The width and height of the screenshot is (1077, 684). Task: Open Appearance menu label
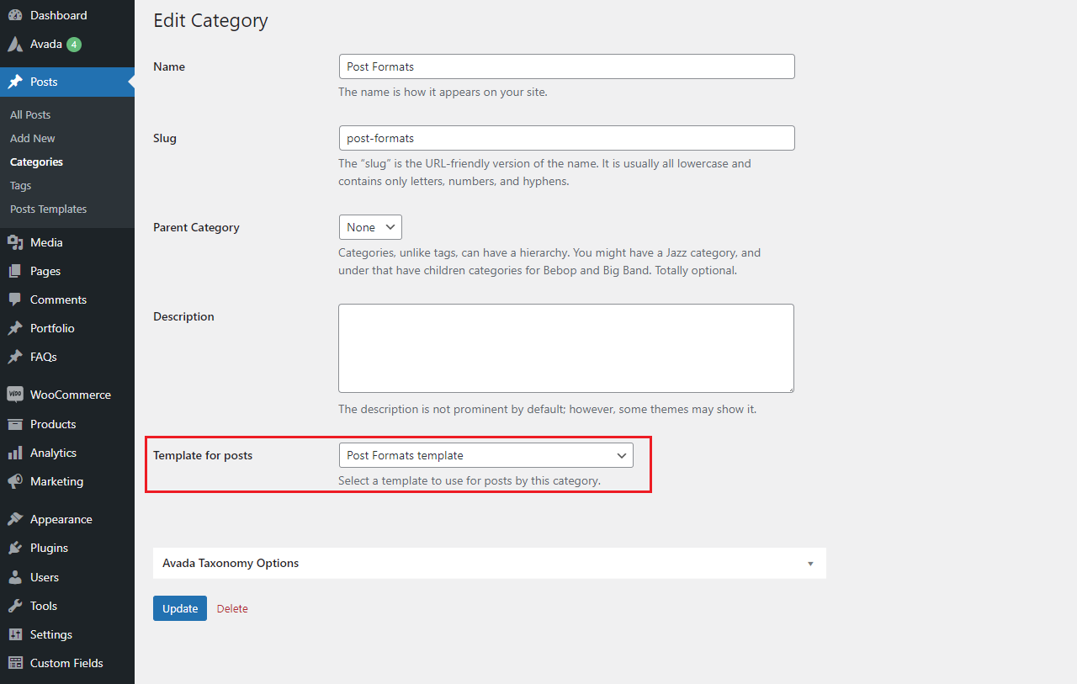coord(61,519)
